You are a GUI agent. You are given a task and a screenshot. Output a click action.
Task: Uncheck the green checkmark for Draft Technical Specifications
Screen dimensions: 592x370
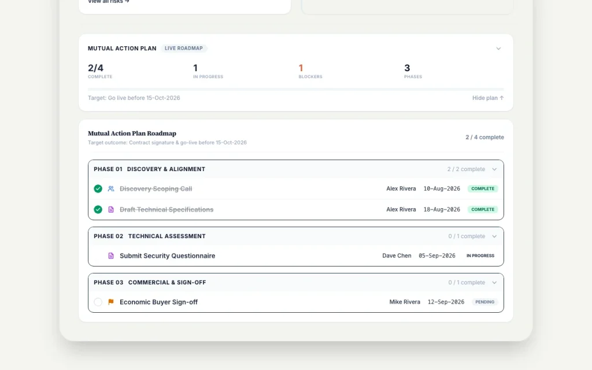pyautogui.click(x=98, y=209)
